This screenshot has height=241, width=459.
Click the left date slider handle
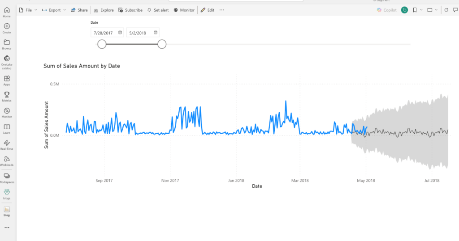click(102, 44)
